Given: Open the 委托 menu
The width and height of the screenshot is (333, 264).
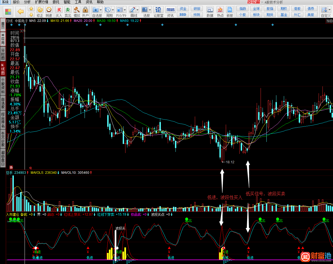Looking at the screenshot, I should pos(56,2).
